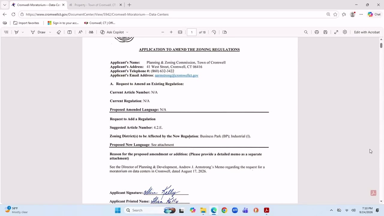Screen dimensions: 384x216
Task: Refresh the current page
Action: pos(13,14)
